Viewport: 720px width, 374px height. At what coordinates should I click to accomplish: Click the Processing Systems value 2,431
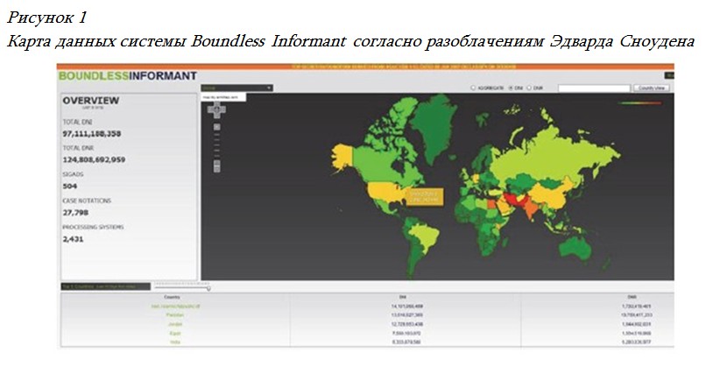(73, 239)
